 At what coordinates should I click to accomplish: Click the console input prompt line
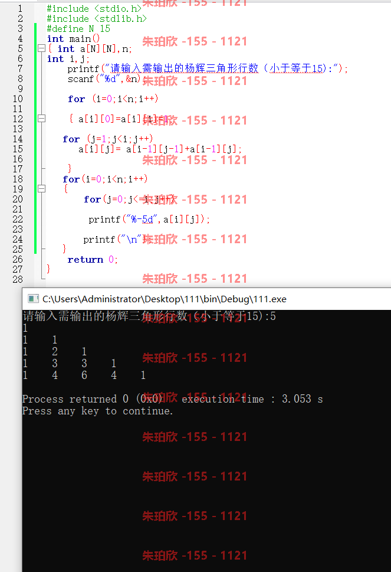coord(149,316)
